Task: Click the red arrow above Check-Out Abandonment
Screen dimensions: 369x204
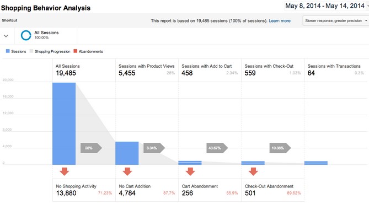Action: (253, 171)
